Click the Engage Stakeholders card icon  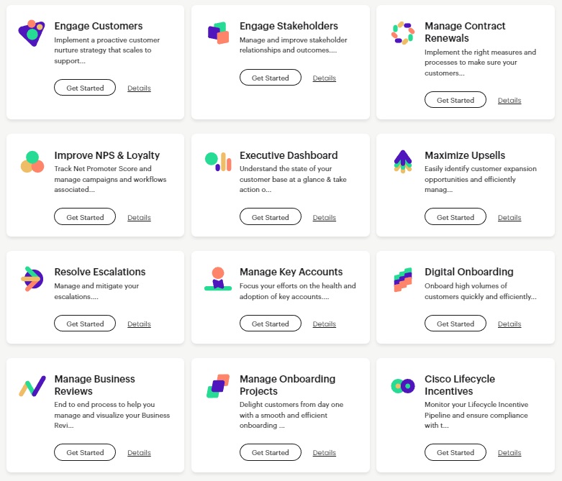[x=217, y=33]
